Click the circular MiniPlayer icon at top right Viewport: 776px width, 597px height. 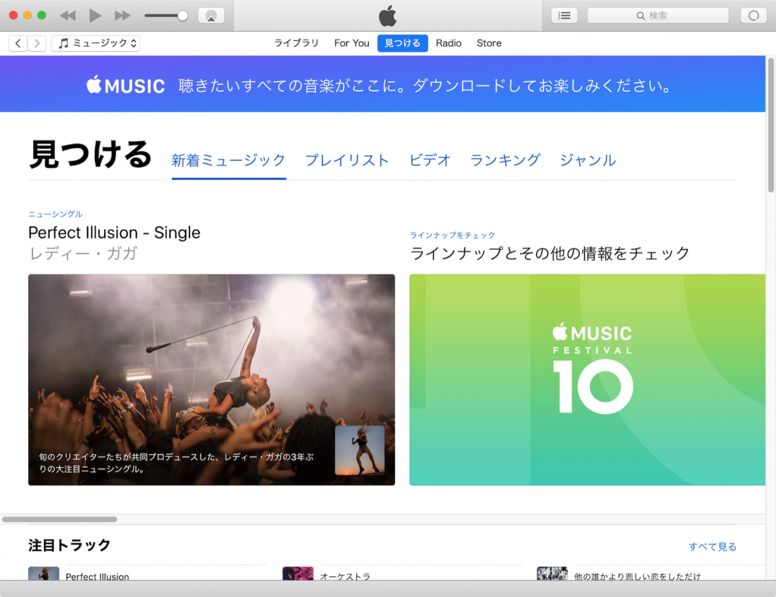(x=753, y=15)
